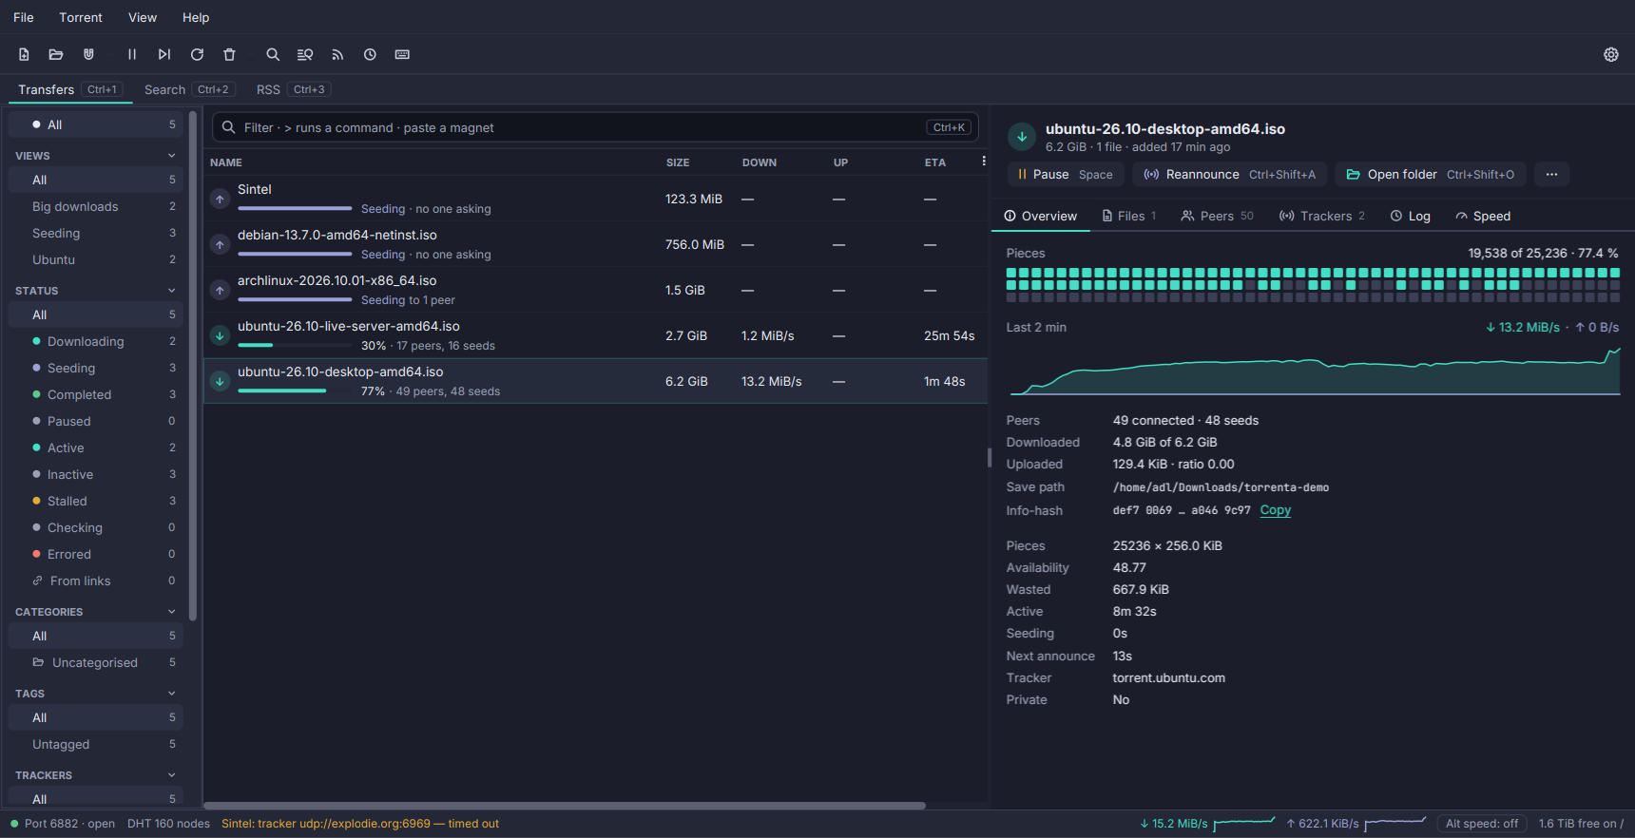This screenshot has width=1635, height=838.
Task: Switch to the Peers details tab
Action: (1217, 216)
